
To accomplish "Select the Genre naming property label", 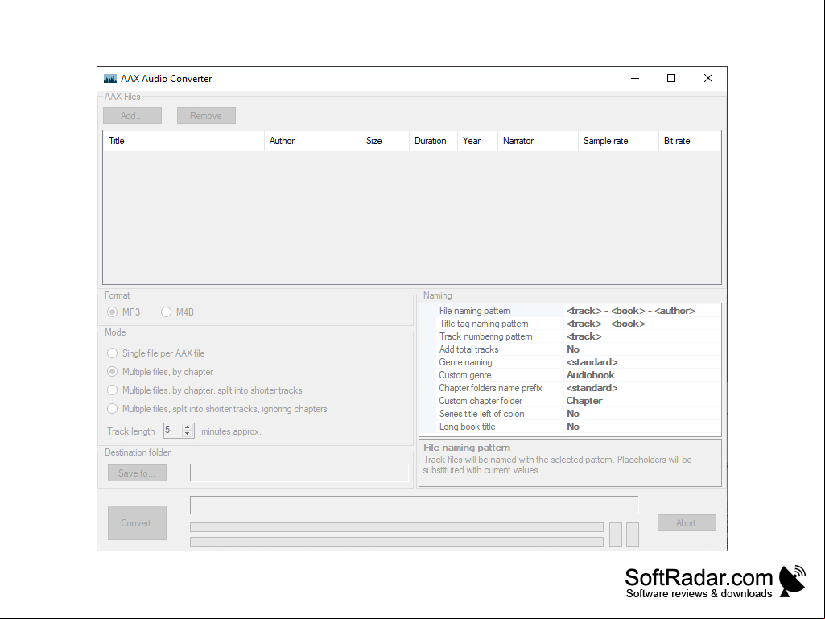I will coord(466,362).
